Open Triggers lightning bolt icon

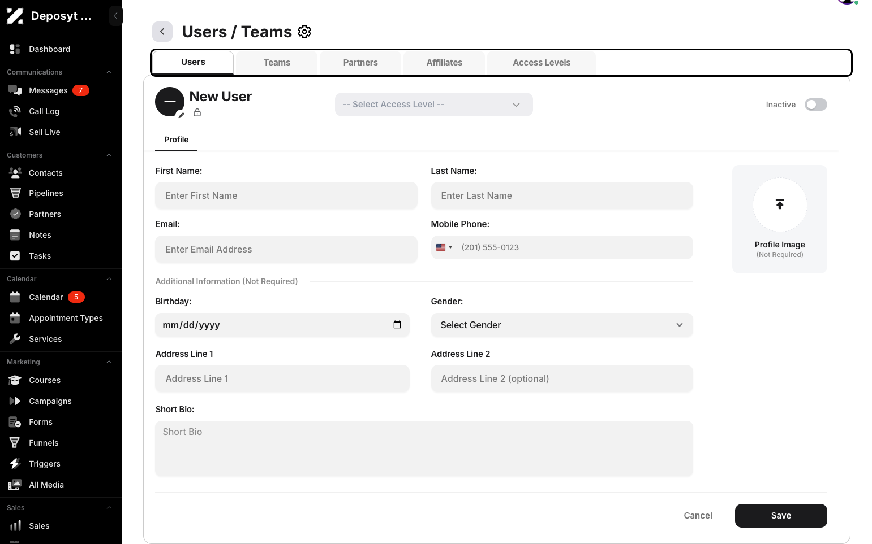tap(15, 464)
